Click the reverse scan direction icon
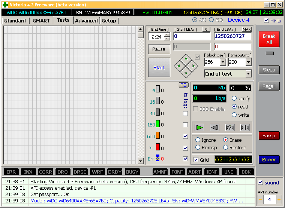The width and height of the screenshot is (285, 208). click(x=214, y=128)
